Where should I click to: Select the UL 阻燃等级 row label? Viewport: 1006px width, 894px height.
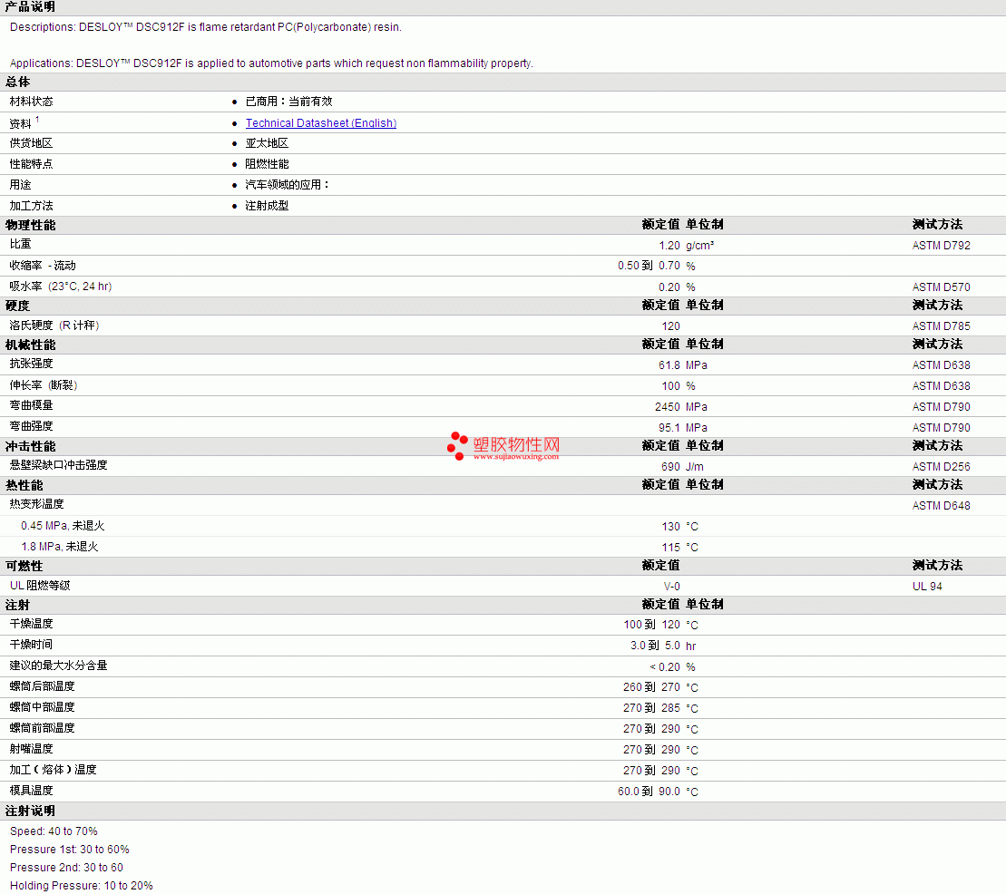pos(41,586)
